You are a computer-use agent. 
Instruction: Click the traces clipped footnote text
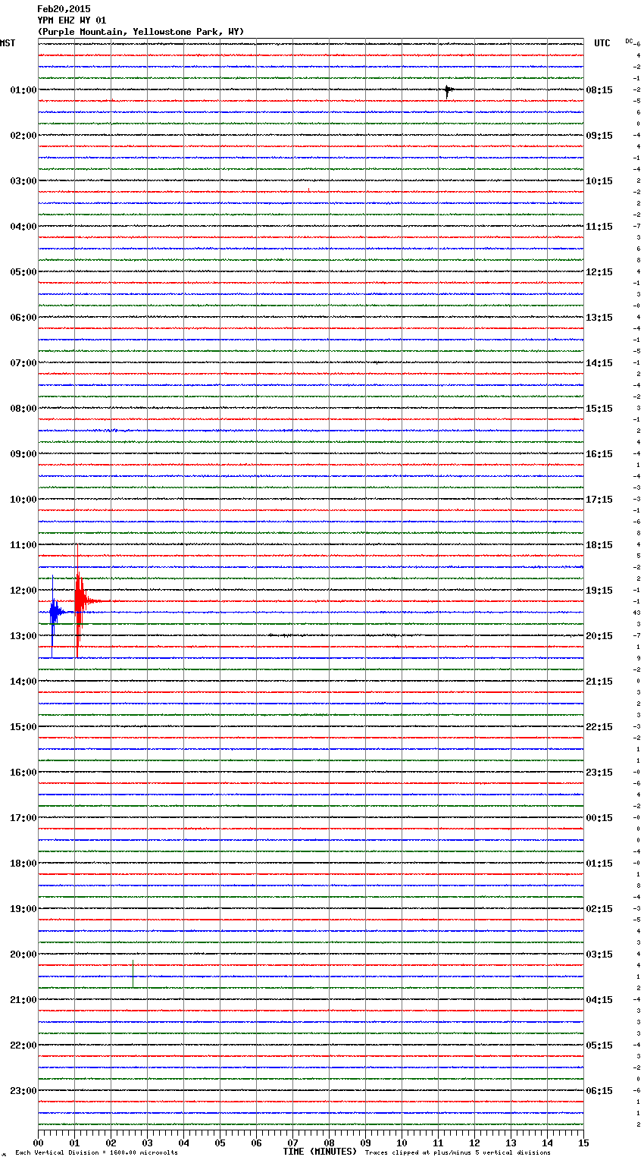click(458, 1152)
